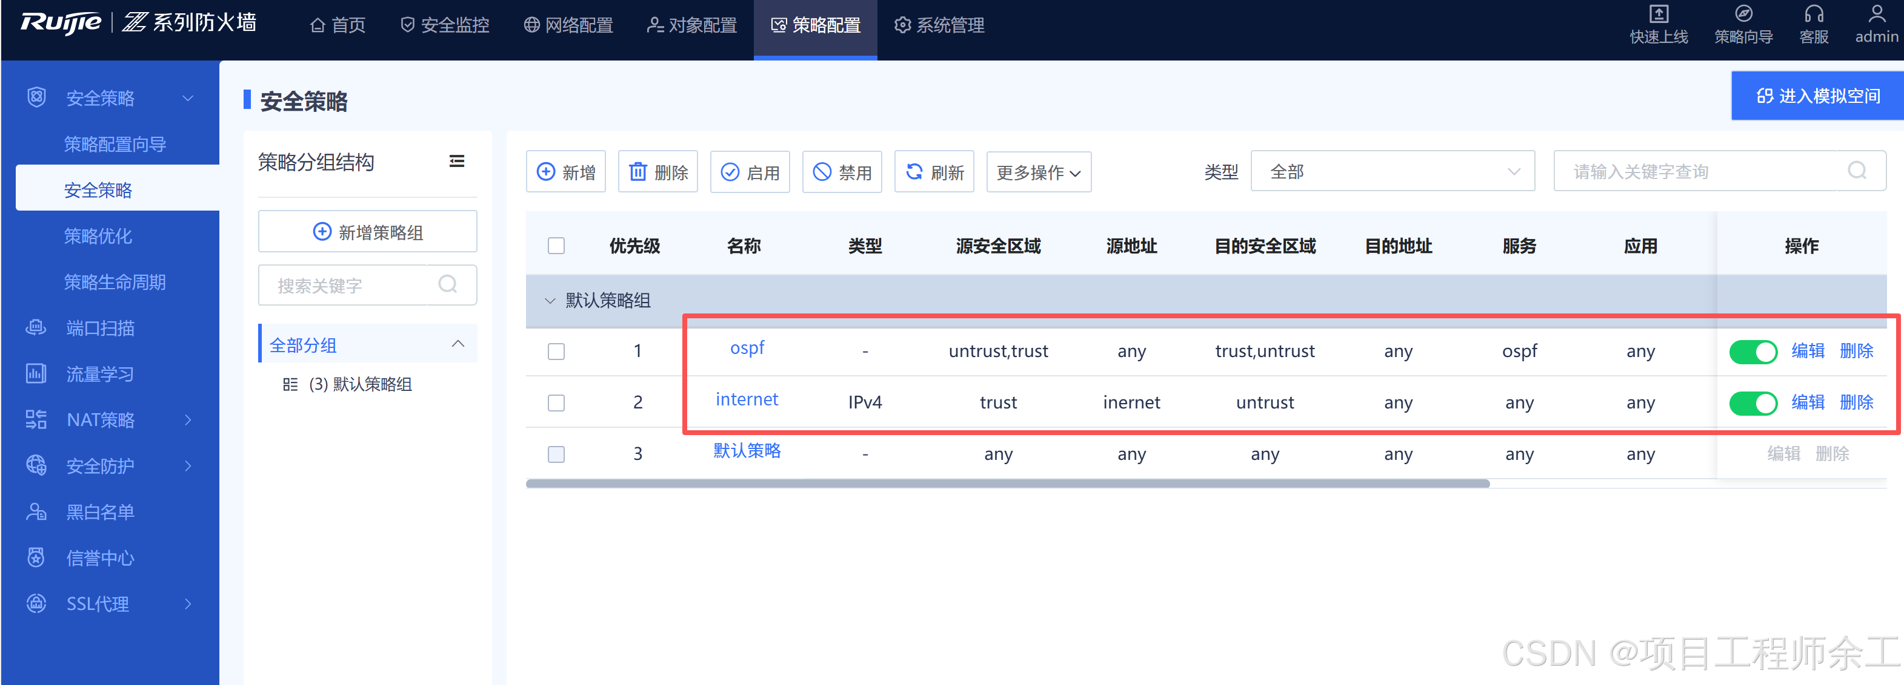Tick the checkbox for internet policy row
The image size is (1904, 685).
pos(556,402)
